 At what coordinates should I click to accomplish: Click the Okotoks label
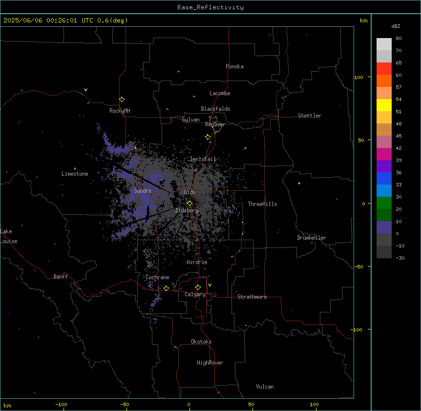tap(201, 342)
